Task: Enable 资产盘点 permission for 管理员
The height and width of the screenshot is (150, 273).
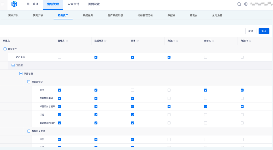Action: coord(59,57)
